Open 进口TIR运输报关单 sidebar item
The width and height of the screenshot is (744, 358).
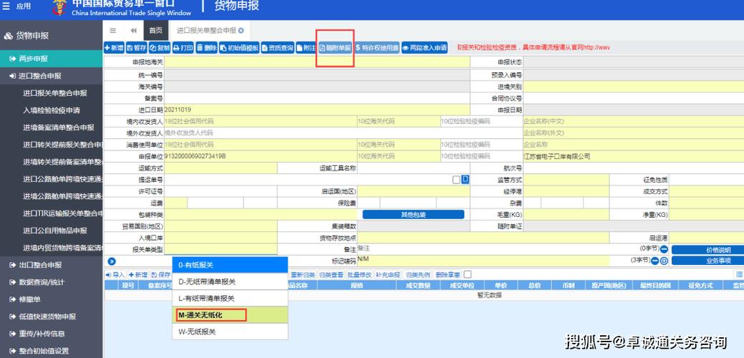(62, 213)
